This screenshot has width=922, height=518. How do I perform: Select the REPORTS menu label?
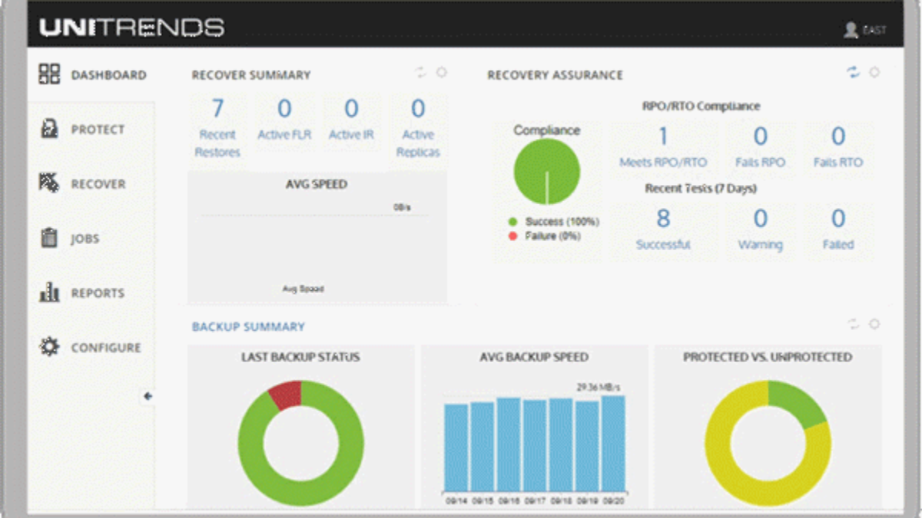tap(98, 293)
